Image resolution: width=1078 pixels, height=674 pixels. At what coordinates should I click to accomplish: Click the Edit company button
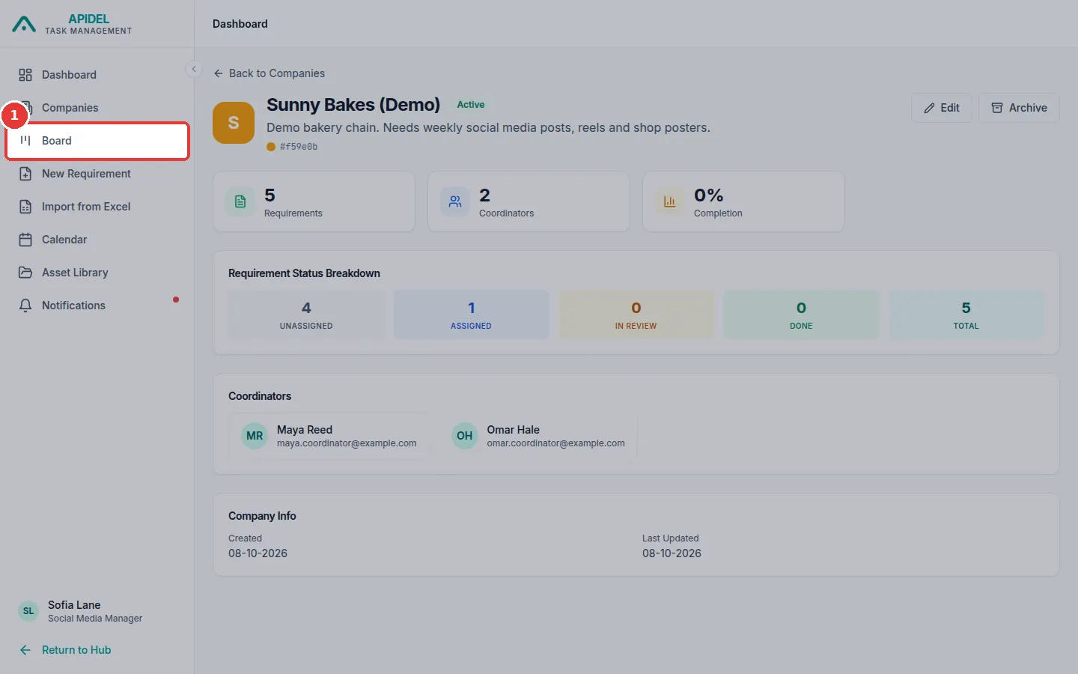click(942, 108)
